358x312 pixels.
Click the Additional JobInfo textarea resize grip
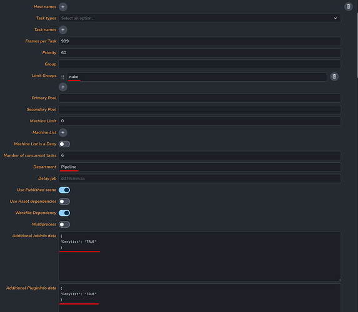[x=339, y=280]
